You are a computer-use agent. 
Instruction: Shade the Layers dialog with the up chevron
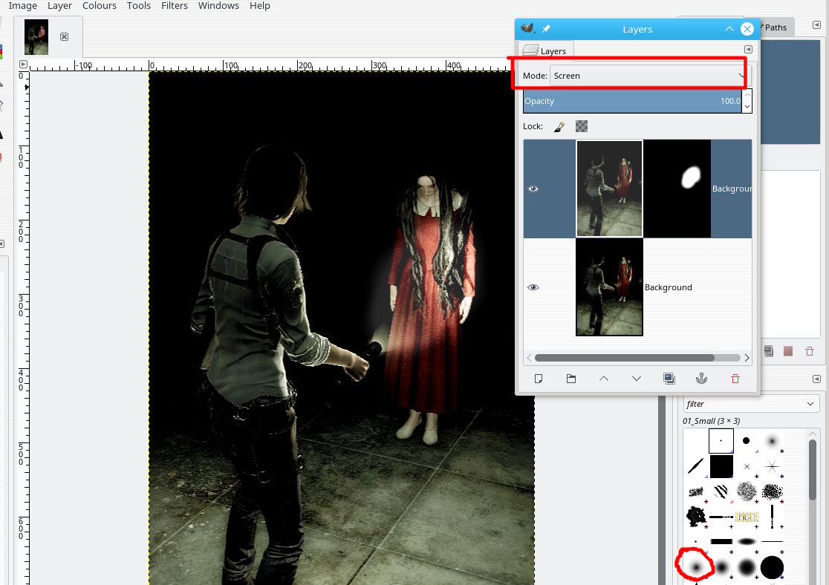point(729,28)
